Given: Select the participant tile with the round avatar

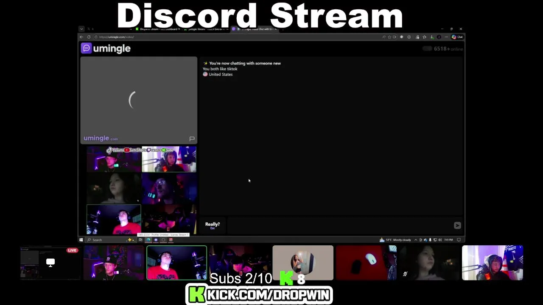Looking at the screenshot, I should (x=303, y=263).
